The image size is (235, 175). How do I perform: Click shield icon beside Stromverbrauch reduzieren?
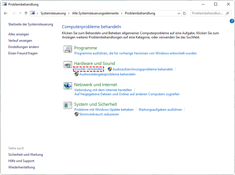(76, 114)
